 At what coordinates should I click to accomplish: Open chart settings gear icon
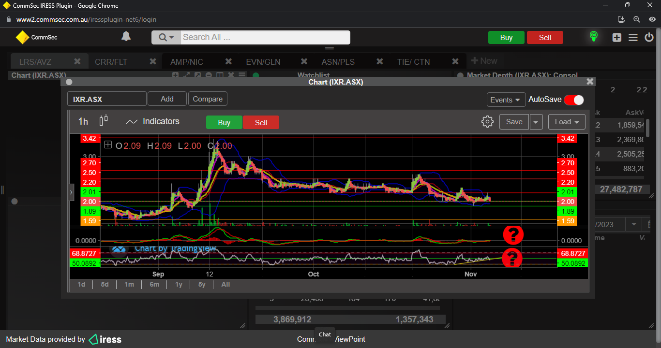[487, 121]
